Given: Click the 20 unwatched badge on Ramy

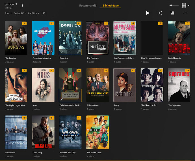Looking at the screenshot, I should point(133,70).
